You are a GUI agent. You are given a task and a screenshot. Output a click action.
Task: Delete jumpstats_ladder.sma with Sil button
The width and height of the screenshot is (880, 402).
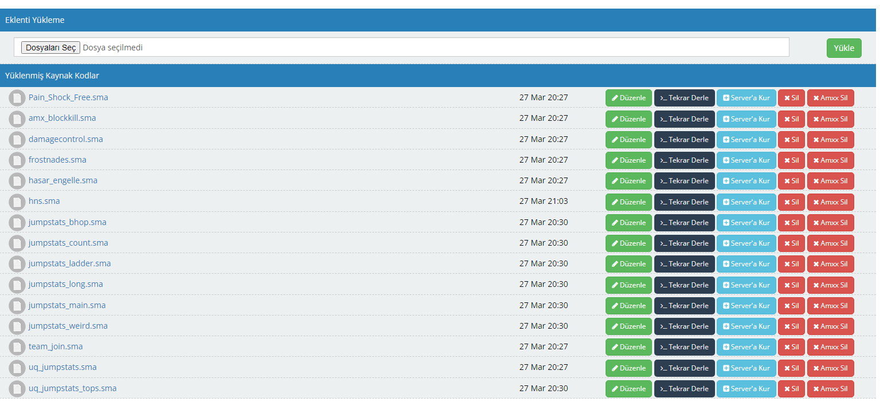[791, 264]
